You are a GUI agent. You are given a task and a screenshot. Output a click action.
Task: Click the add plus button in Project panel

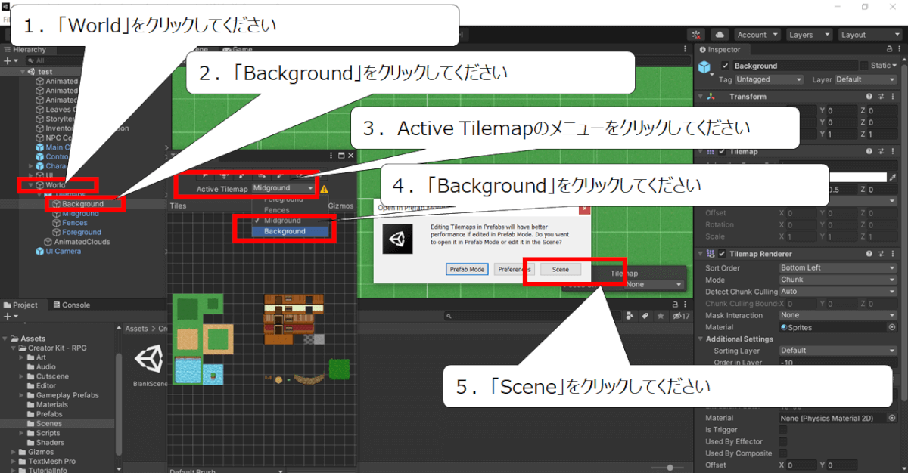point(9,317)
